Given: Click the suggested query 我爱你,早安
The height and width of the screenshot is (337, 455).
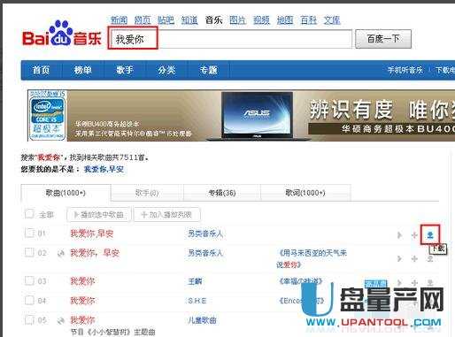Looking at the screenshot, I should click(104, 169).
